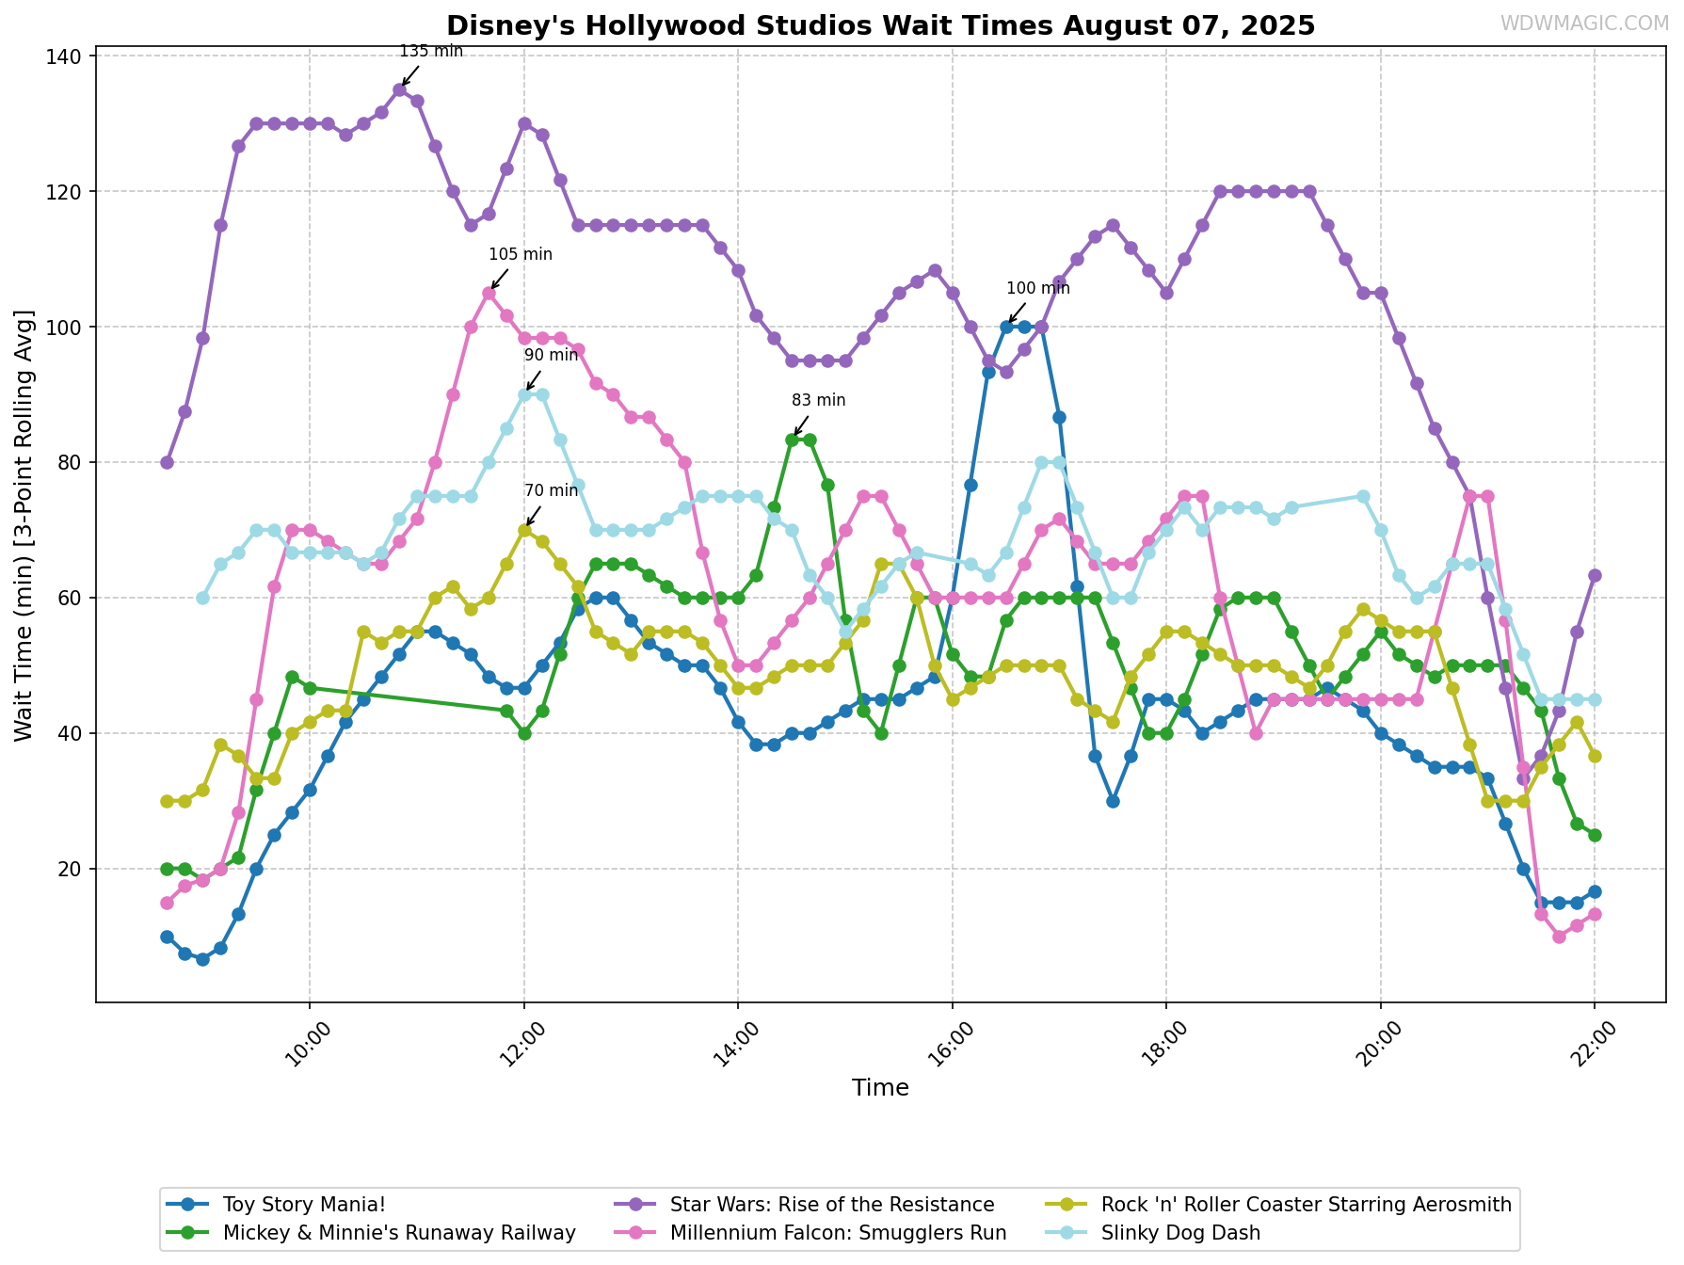Click the '70 min' annotation label

552,490
